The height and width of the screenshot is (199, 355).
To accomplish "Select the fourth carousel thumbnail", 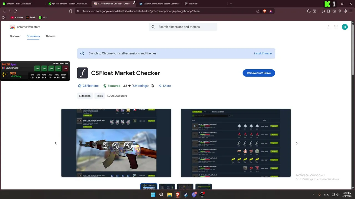I will (204, 187).
